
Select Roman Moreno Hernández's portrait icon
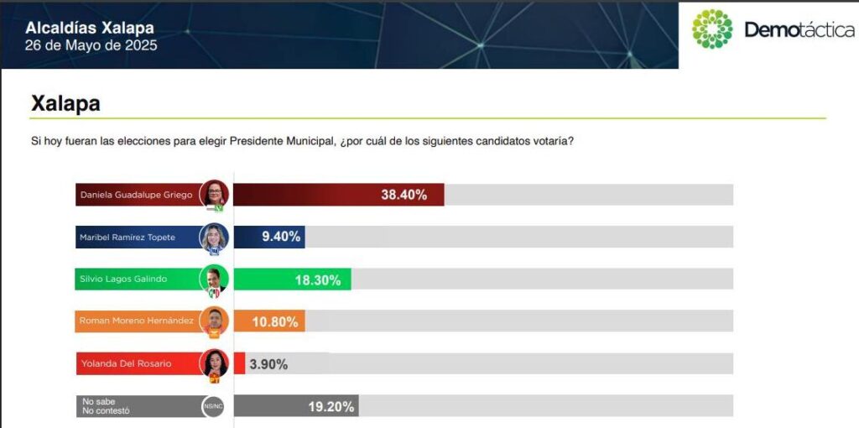click(x=214, y=321)
